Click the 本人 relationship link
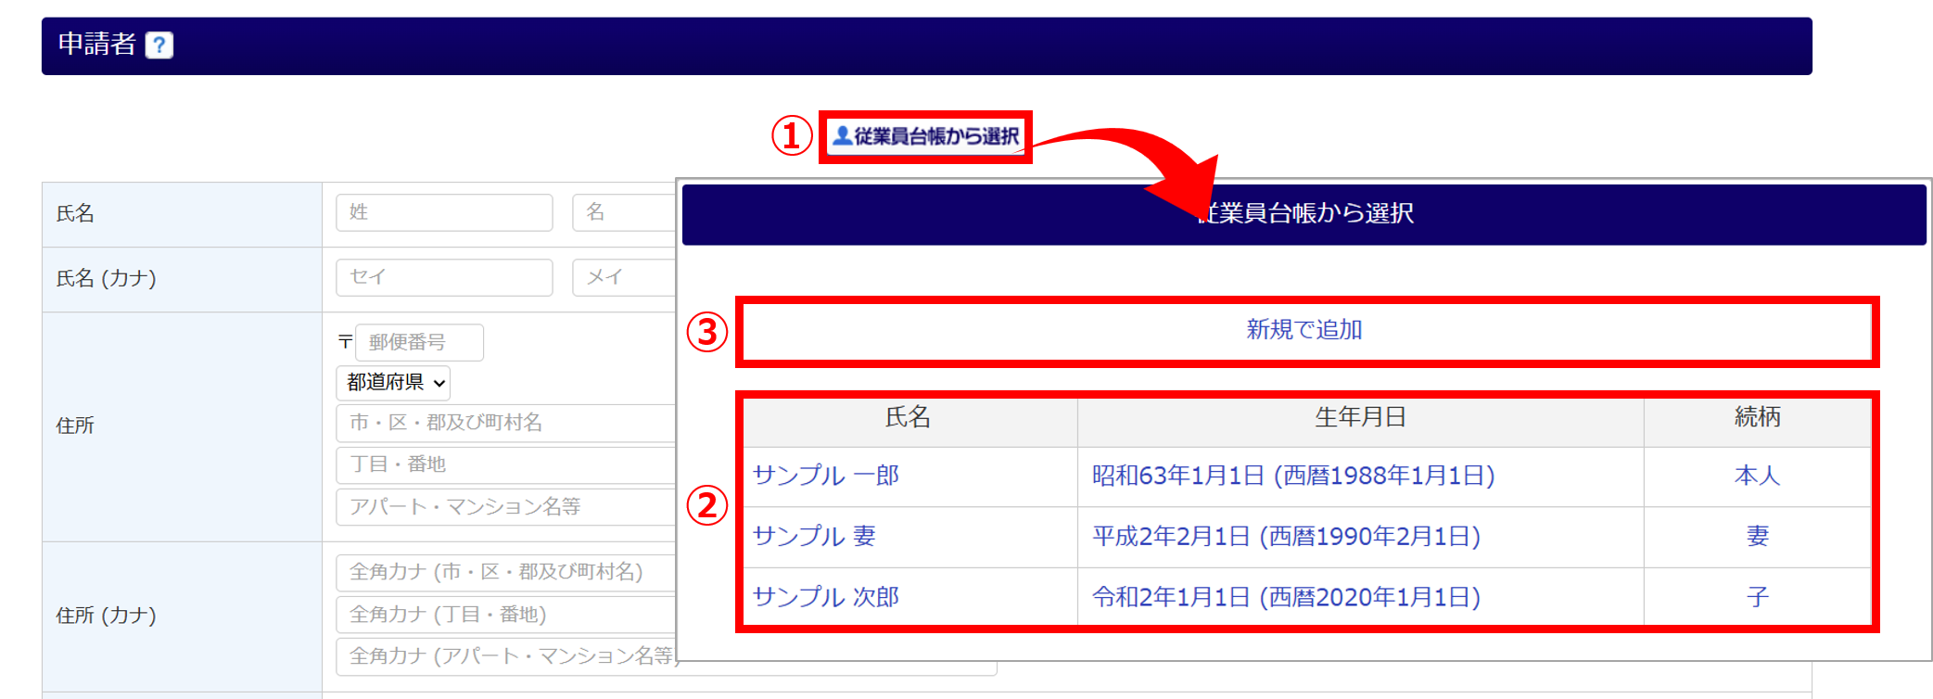The height and width of the screenshot is (699, 1933). point(1757,476)
